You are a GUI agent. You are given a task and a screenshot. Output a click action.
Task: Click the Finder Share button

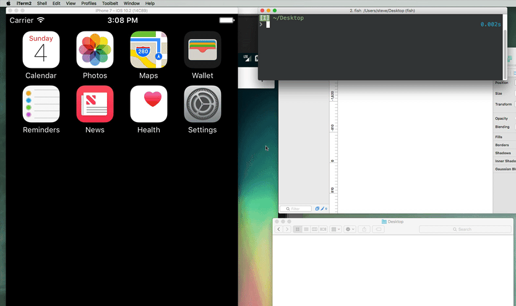pyautogui.click(x=364, y=229)
